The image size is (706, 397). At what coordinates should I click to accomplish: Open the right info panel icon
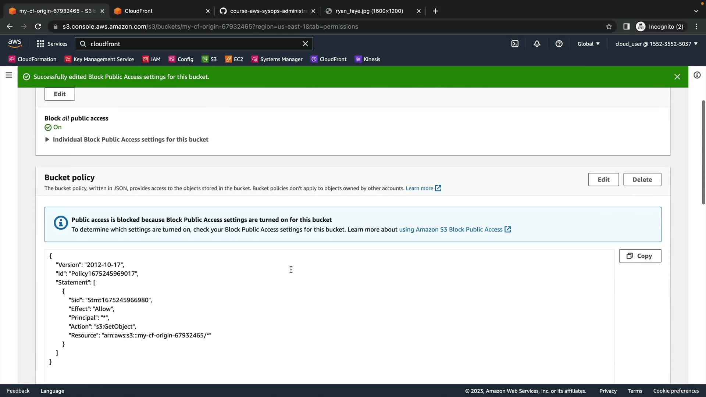pyautogui.click(x=697, y=75)
